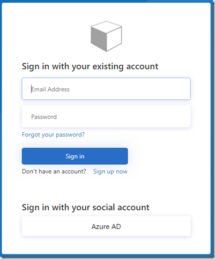
Task: Focus the Email Address input field
Action: pyautogui.click(x=106, y=89)
